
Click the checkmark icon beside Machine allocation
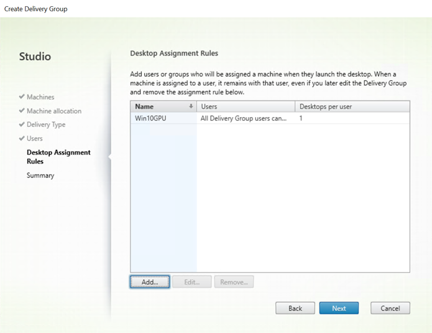[x=22, y=111]
